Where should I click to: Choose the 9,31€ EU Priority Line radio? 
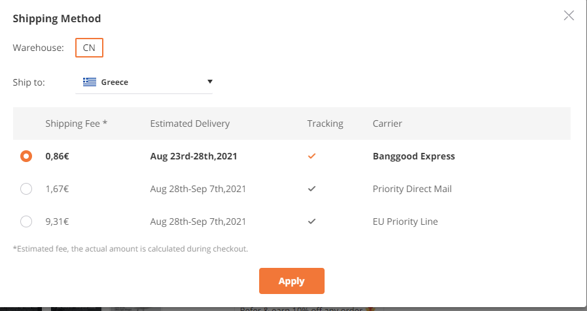[26, 221]
